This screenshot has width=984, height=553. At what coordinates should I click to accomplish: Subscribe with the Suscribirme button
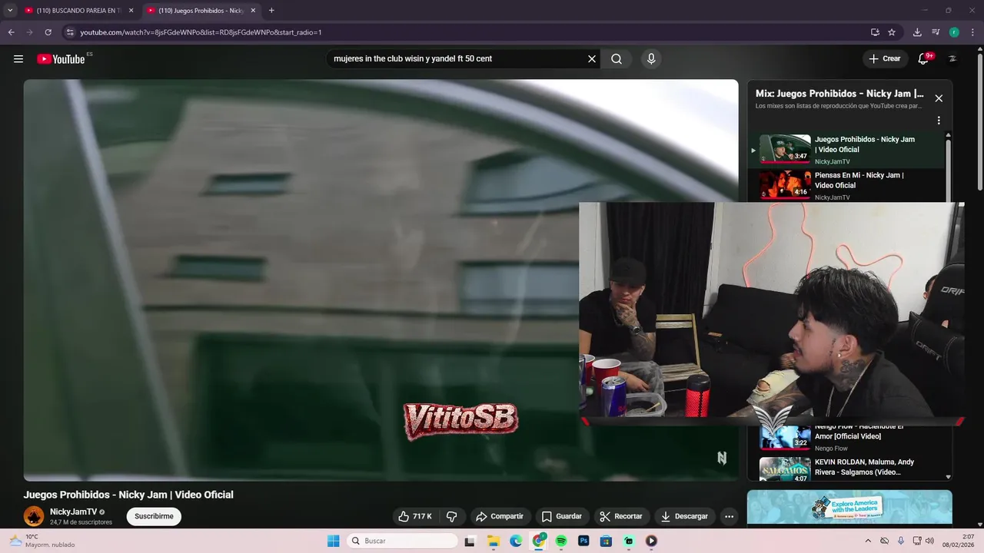(x=154, y=516)
